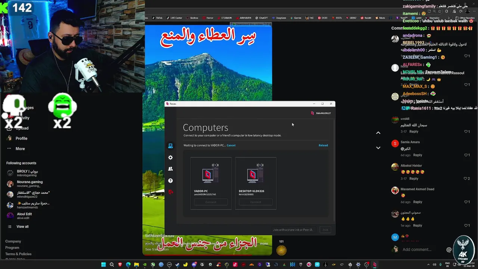The width and height of the screenshot is (478, 269).
Task: Click Connect under VADOR-PC
Action: click(x=211, y=202)
